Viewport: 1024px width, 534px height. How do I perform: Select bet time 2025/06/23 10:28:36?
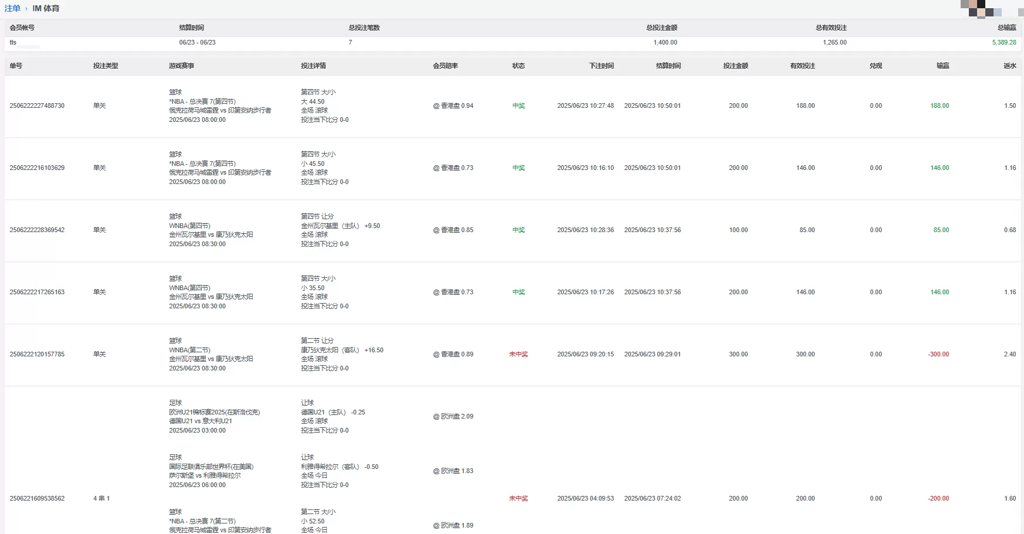click(585, 230)
